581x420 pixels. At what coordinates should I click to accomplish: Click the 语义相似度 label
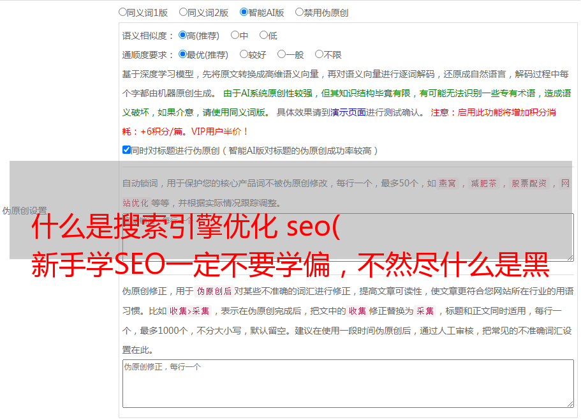(148, 36)
